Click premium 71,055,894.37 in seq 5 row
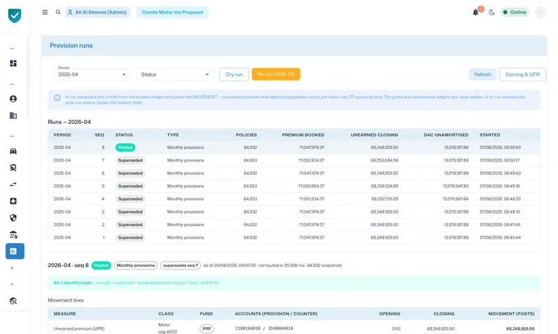The width and height of the screenshot is (558, 334). (311, 186)
